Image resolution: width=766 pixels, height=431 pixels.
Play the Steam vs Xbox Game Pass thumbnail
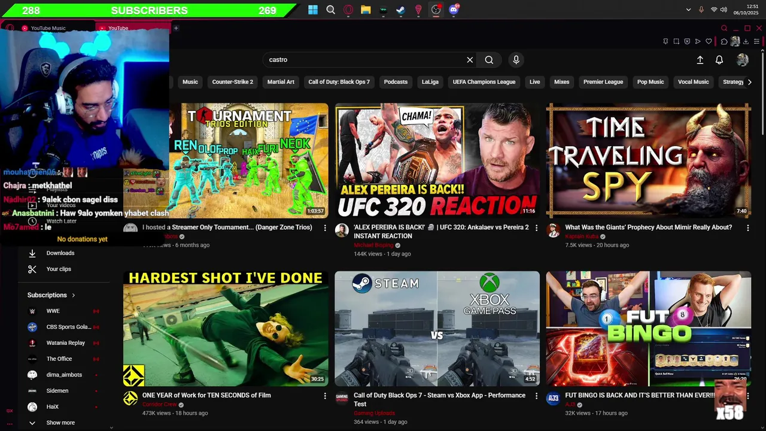437,329
